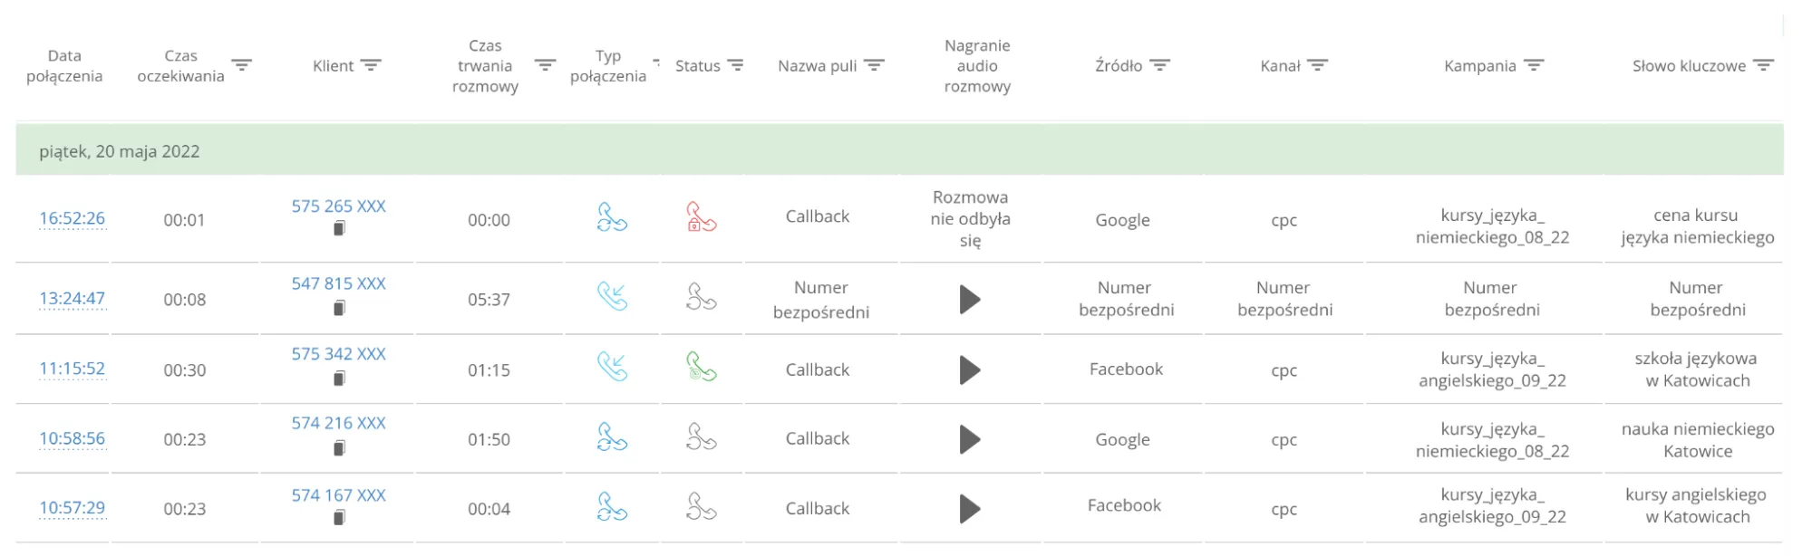Copy phone number 574 216 XXX
1812x556 pixels.
[x=339, y=447]
